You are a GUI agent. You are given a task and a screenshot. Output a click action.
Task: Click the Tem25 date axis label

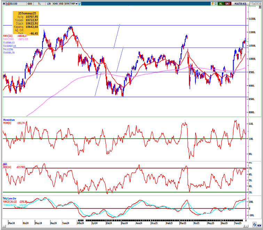coord(238,223)
